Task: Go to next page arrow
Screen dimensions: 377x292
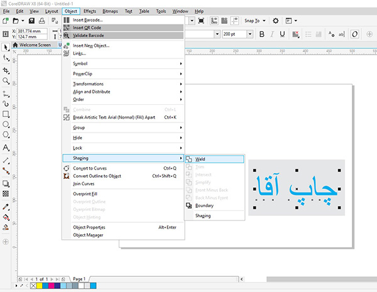Action: pos(52,279)
